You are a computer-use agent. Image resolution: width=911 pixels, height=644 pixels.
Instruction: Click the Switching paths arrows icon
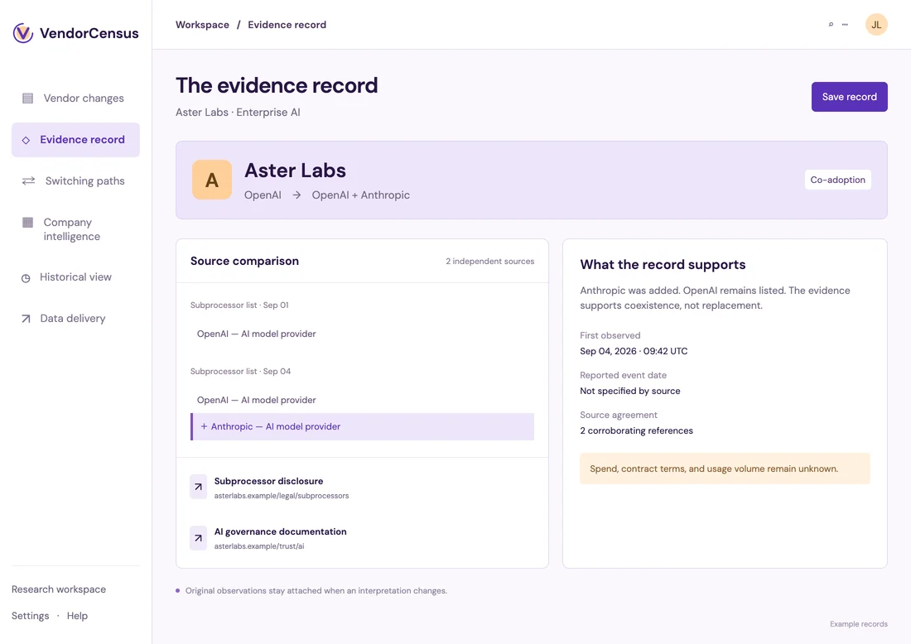pyautogui.click(x=28, y=180)
